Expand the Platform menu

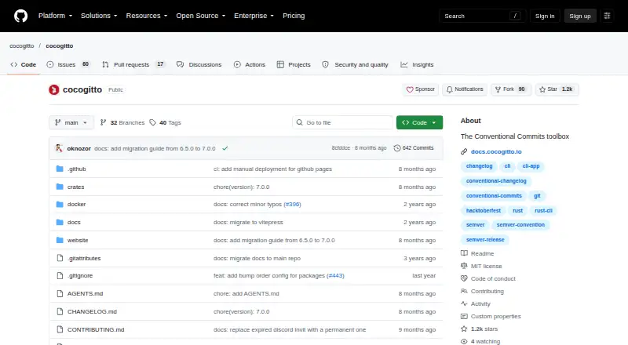(55, 16)
